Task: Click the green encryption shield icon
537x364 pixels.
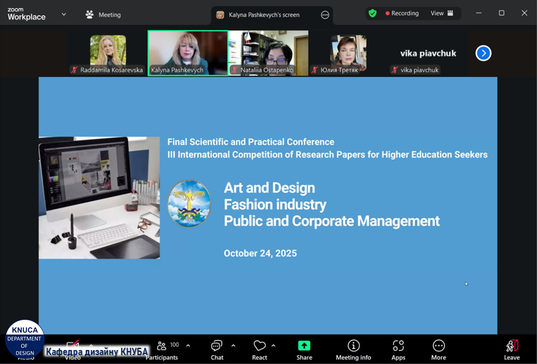Action: 373,13
